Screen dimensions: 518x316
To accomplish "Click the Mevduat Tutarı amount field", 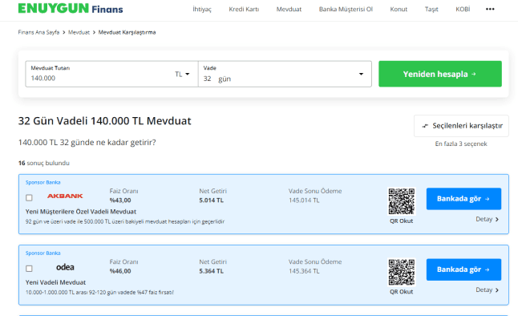I will pyautogui.click(x=99, y=74).
